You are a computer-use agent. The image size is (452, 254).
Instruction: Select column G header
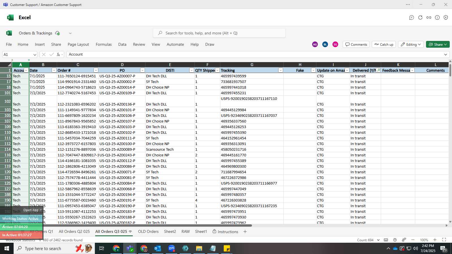[x=252, y=65]
